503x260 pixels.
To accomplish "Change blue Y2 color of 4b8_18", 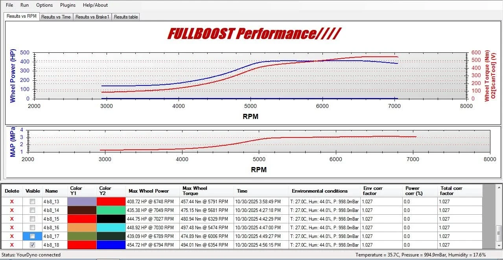I will [111, 245].
